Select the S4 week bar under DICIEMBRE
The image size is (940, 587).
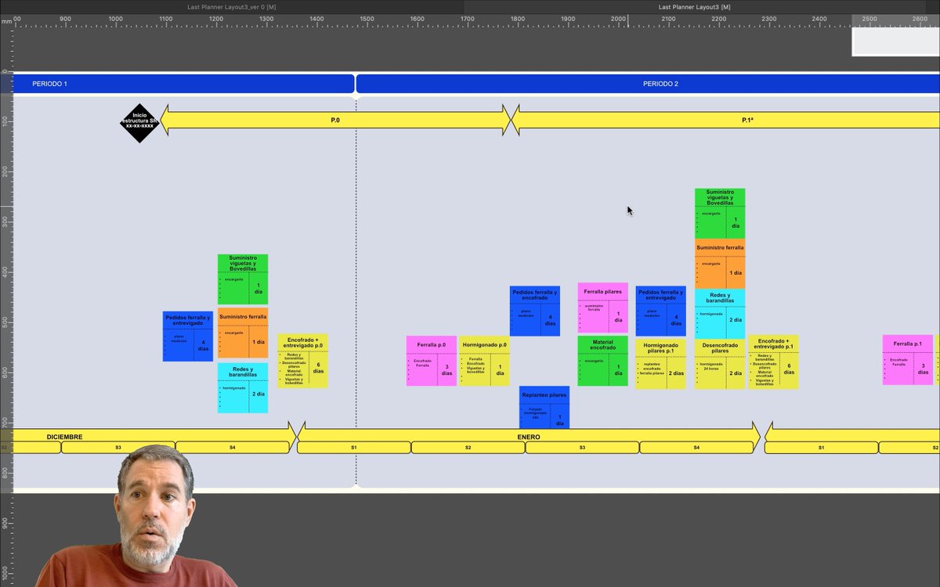tap(233, 448)
